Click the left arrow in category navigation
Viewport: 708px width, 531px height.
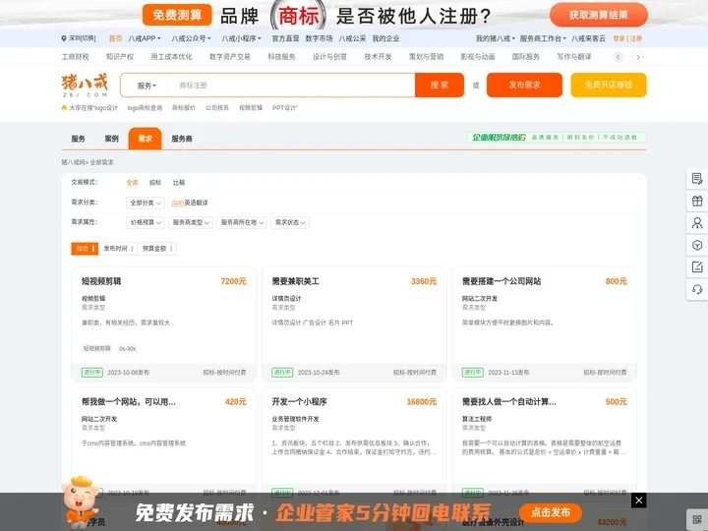[x=619, y=57]
